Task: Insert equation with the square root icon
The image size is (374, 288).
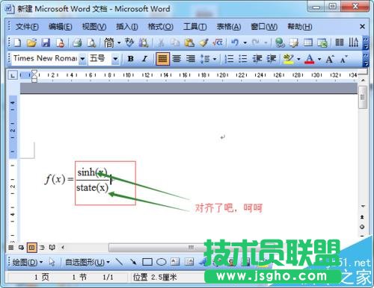Action: pyautogui.click(x=218, y=43)
